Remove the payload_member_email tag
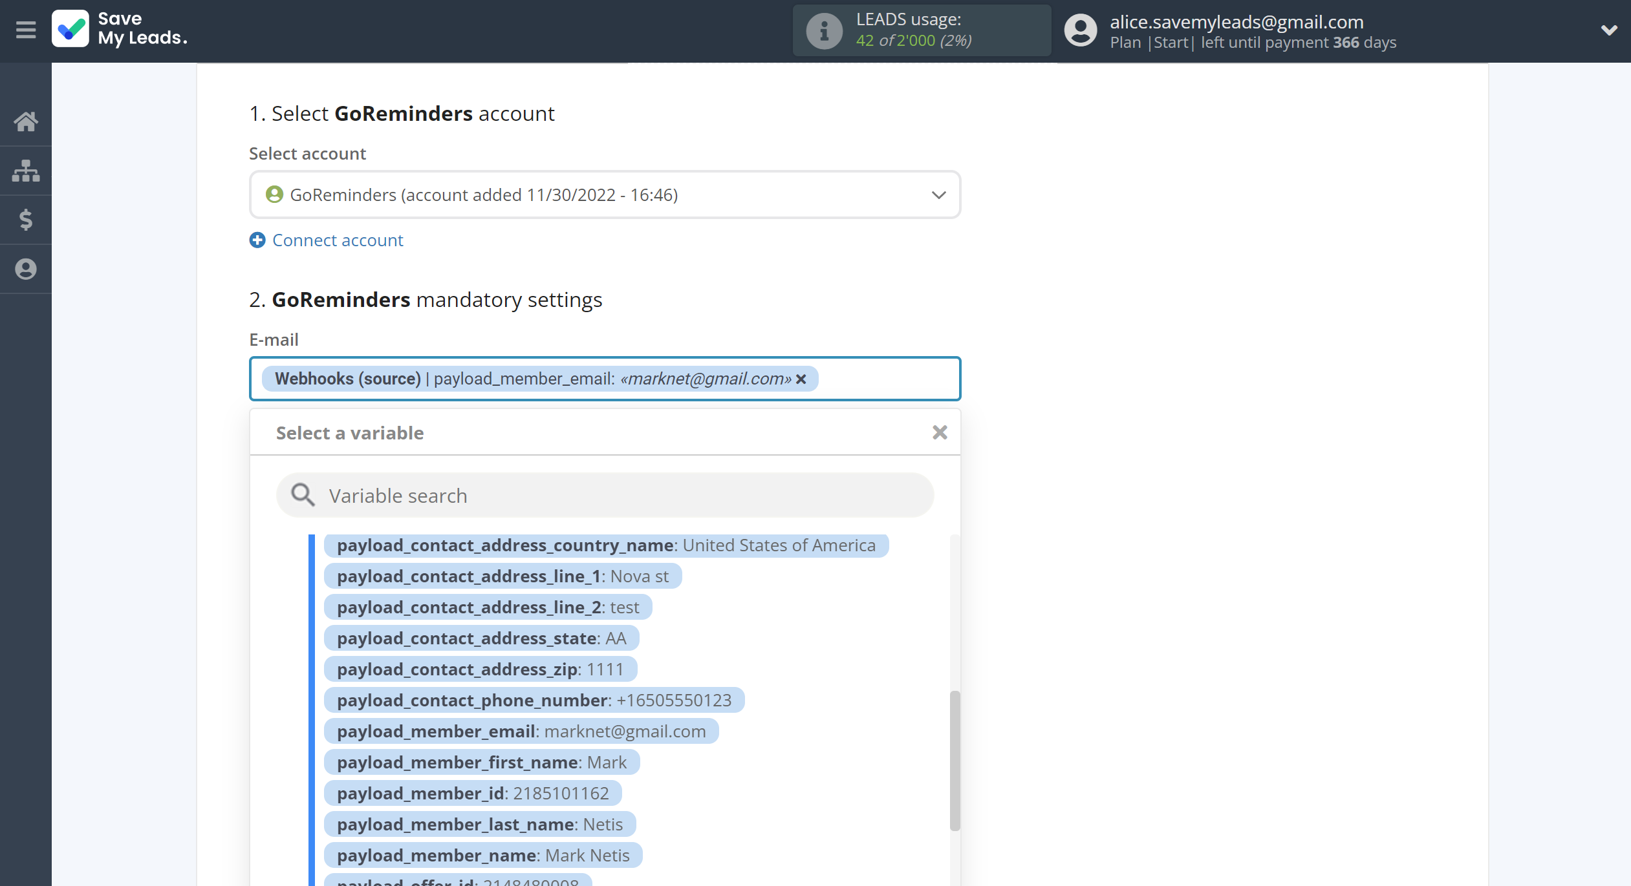Image resolution: width=1631 pixels, height=886 pixels. point(801,379)
